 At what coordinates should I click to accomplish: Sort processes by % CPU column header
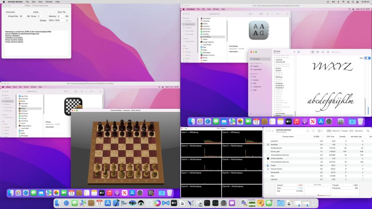click(316, 136)
